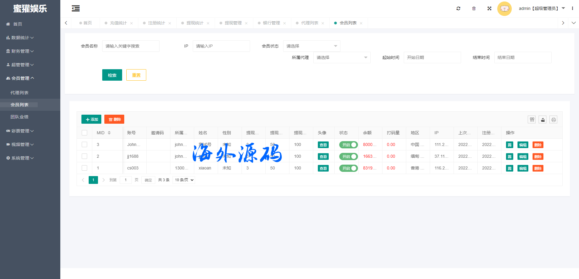Click the 添加 add button
Image resolution: width=579 pixels, height=279 pixels.
(x=91, y=119)
